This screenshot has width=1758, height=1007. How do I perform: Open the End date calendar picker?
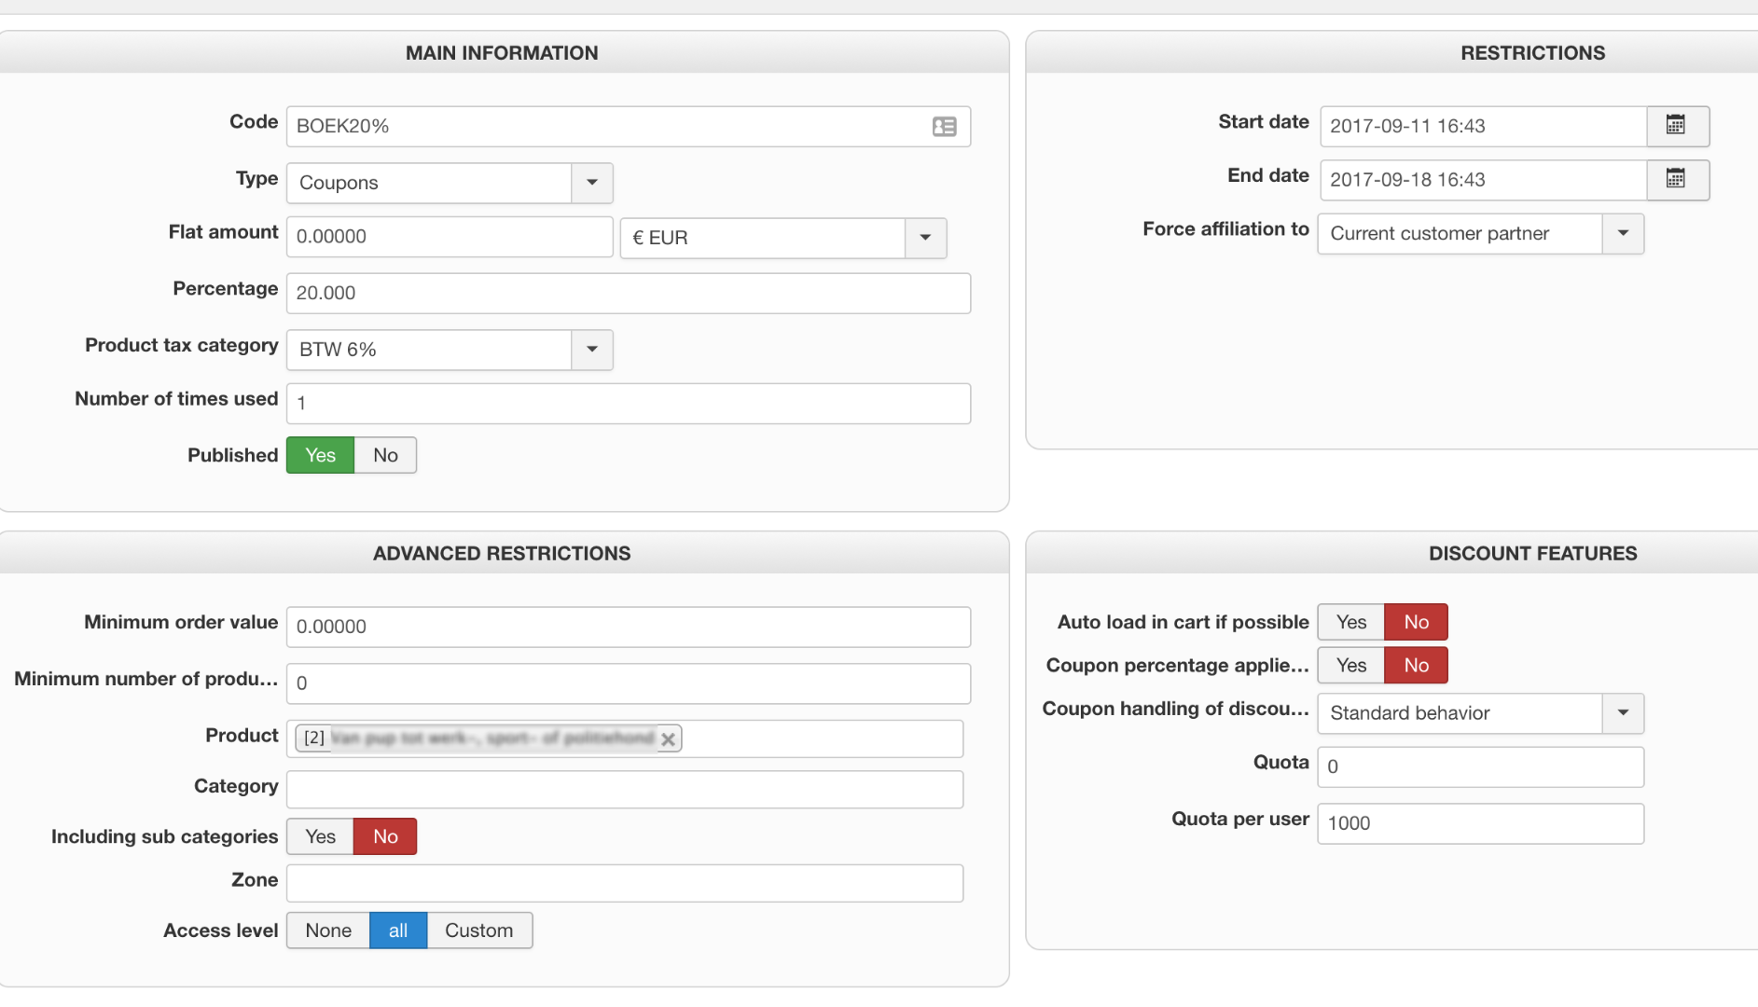(x=1676, y=179)
